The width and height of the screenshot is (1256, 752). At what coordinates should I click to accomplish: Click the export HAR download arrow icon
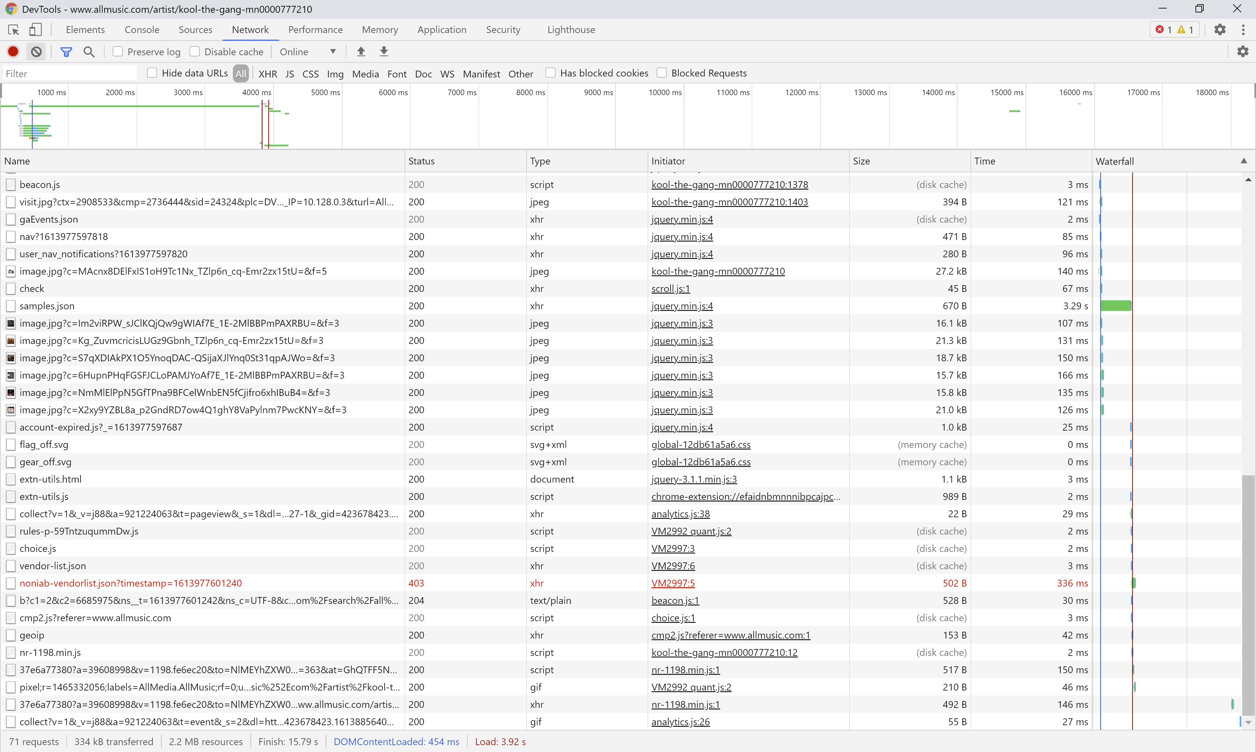point(384,51)
